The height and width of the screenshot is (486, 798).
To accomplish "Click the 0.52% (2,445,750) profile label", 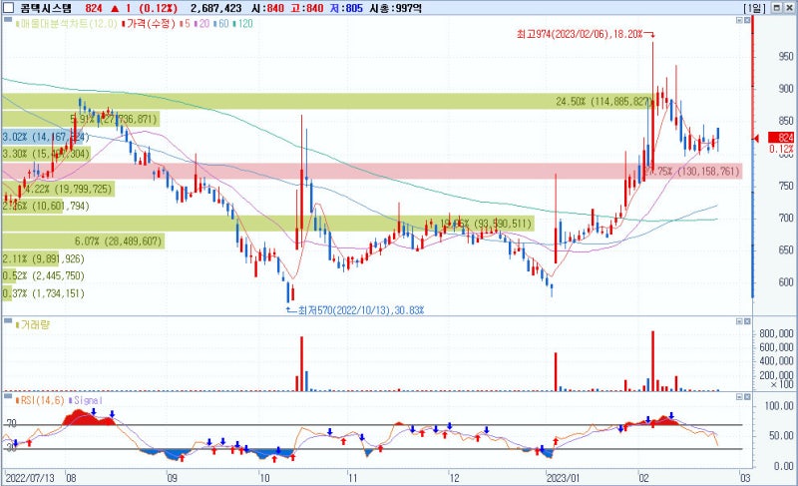I will 43,275.
